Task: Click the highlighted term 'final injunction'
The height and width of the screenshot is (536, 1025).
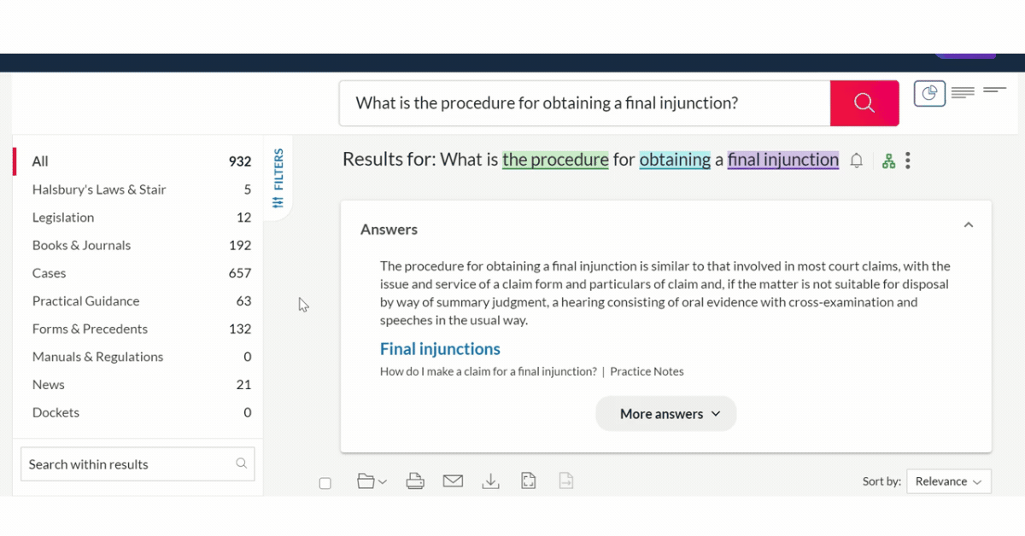Action: pos(782,160)
